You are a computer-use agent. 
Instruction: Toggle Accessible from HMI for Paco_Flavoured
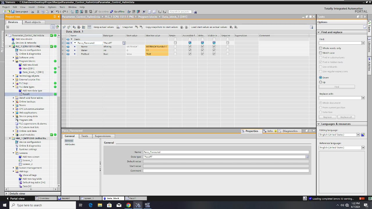[190, 43]
